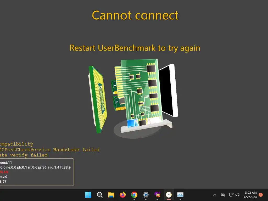Click the 'ompatibility' log line
The image size is (268, 201).
click(16, 144)
